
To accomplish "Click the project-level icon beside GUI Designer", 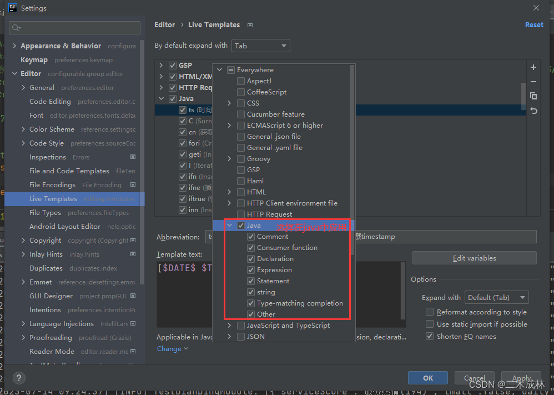I will tap(133, 296).
